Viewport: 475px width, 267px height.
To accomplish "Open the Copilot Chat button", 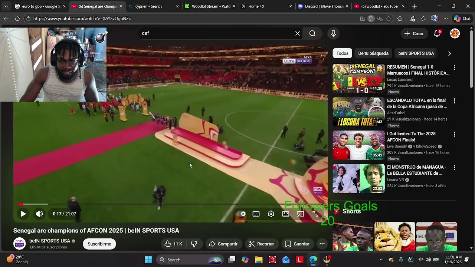I will [x=462, y=19].
